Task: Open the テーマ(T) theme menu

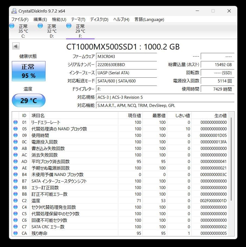Action: (x=78, y=19)
